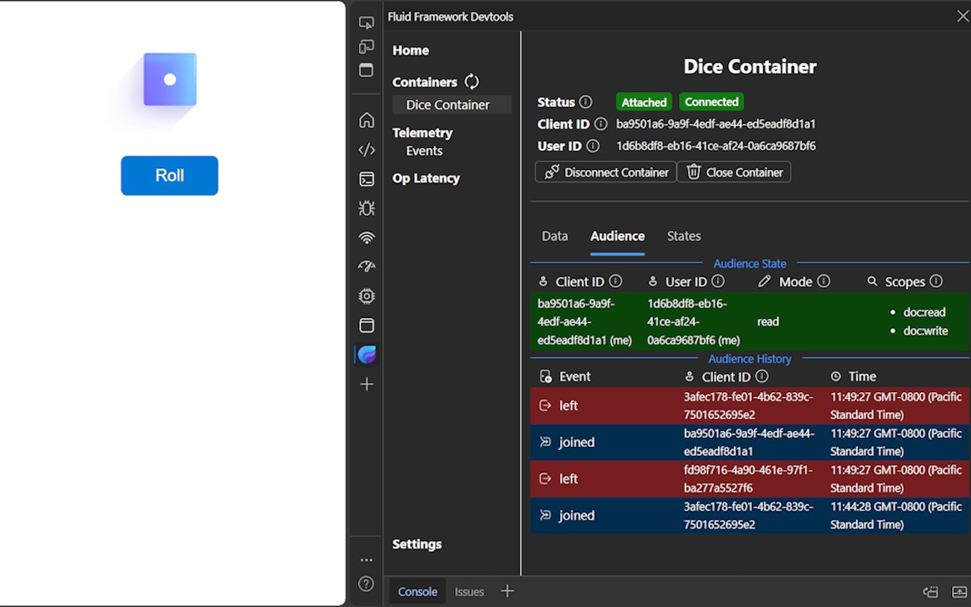The height and width of the screenshot is (607, 971).
Task: Select the Audience tab
Action: (x=617, y=236)
